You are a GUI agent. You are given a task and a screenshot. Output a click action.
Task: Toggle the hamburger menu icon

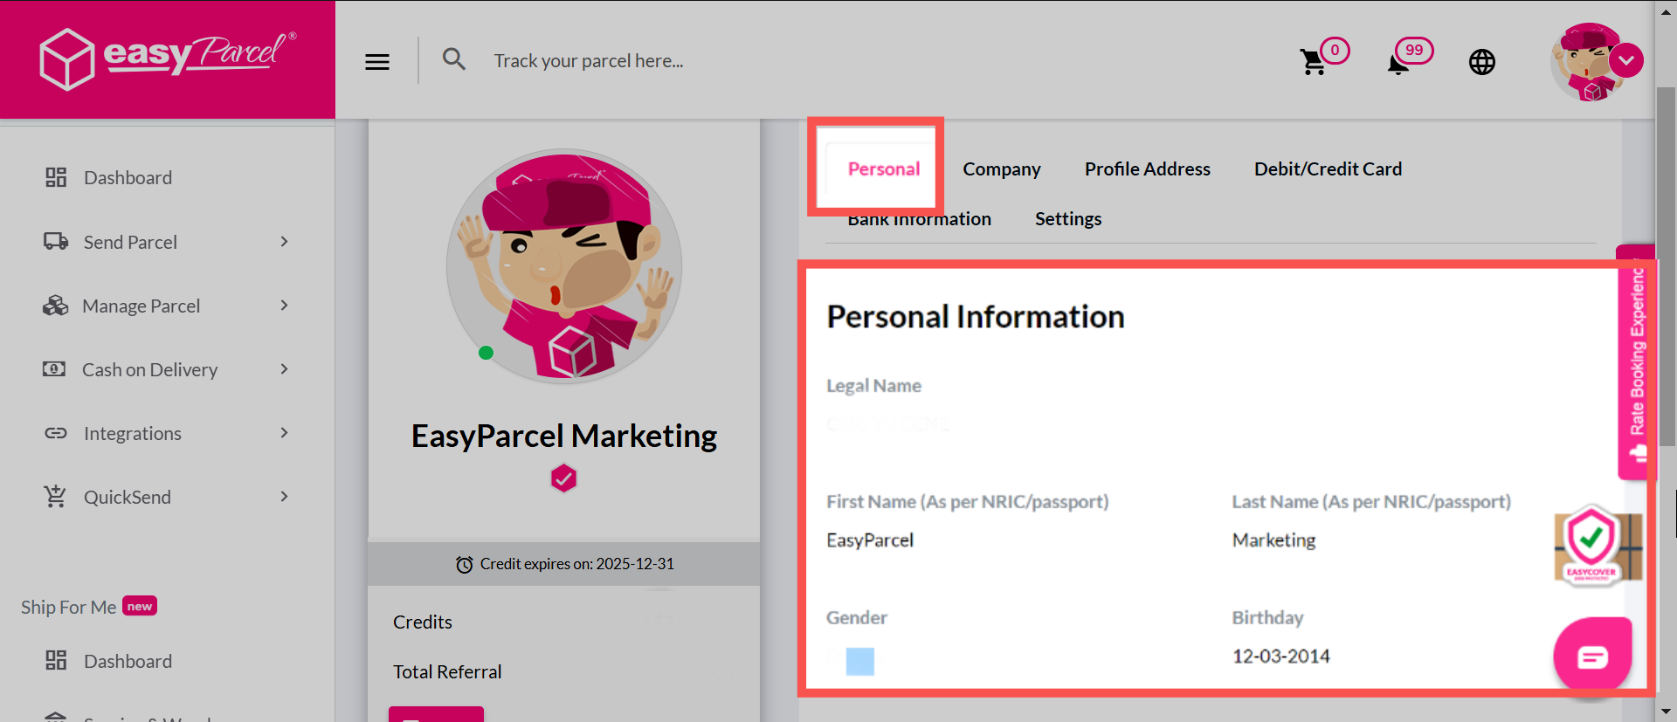(377, 62)
